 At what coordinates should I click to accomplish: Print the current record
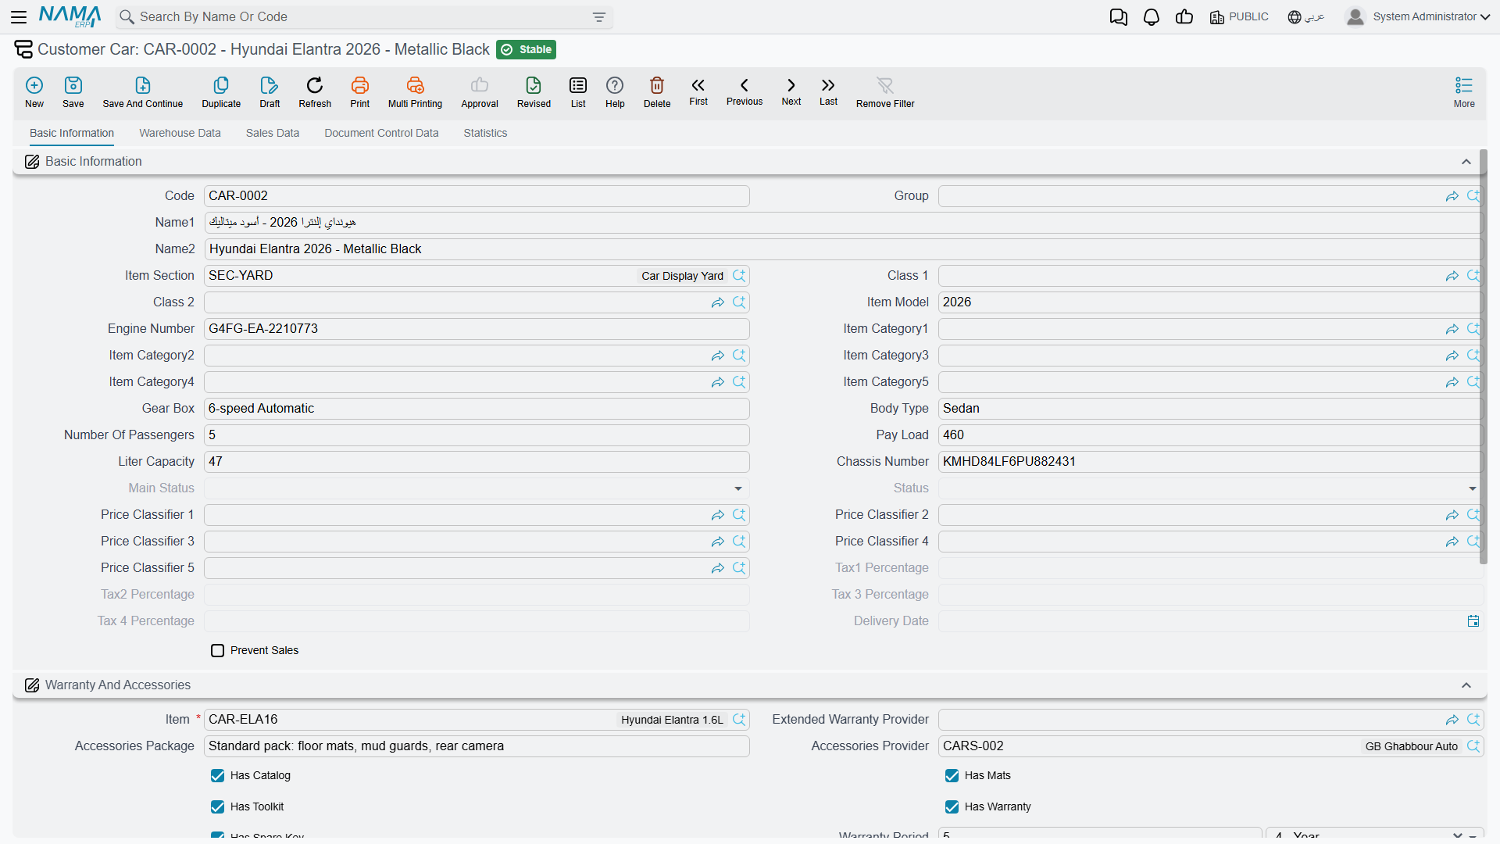point(360,92)
